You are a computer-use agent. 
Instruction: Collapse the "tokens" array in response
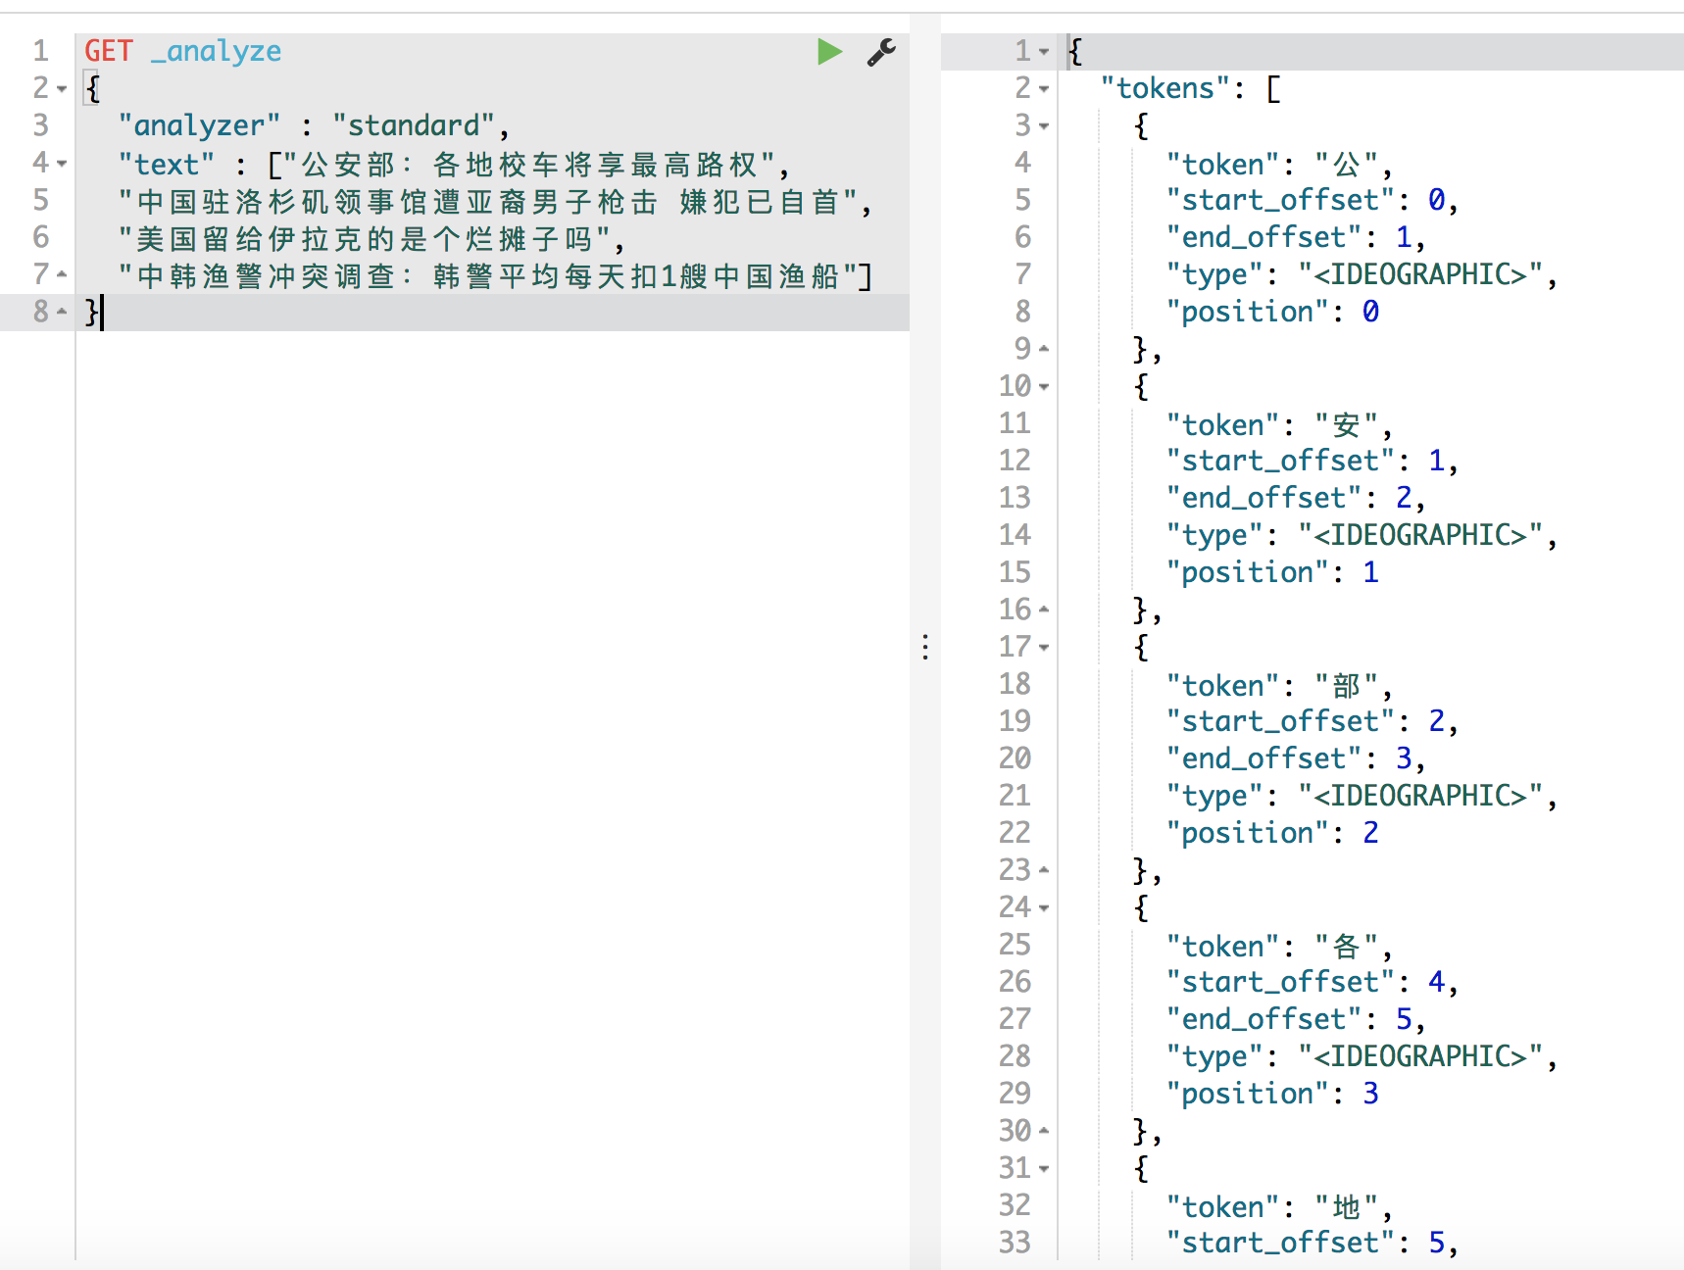[1044, 89]
